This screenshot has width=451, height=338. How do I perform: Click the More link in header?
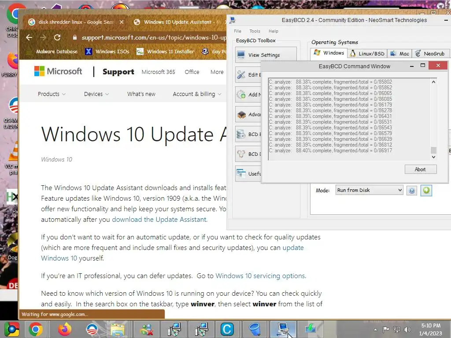(x=217, y=72)
